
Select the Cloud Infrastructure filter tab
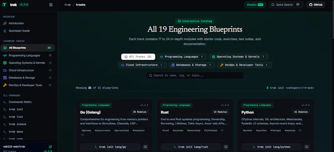[142, 65]
